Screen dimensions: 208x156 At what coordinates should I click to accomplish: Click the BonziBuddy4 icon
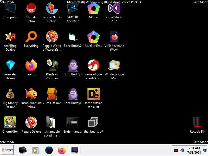click(73, 94)
